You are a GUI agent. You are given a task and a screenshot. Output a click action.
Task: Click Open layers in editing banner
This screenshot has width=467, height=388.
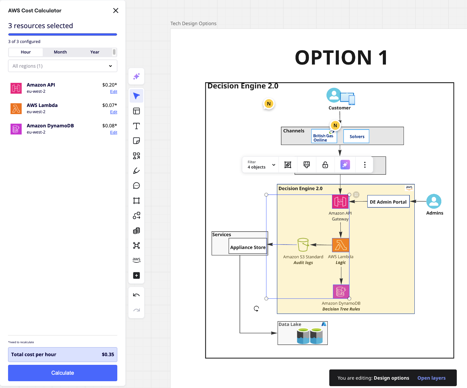(431, 378)
